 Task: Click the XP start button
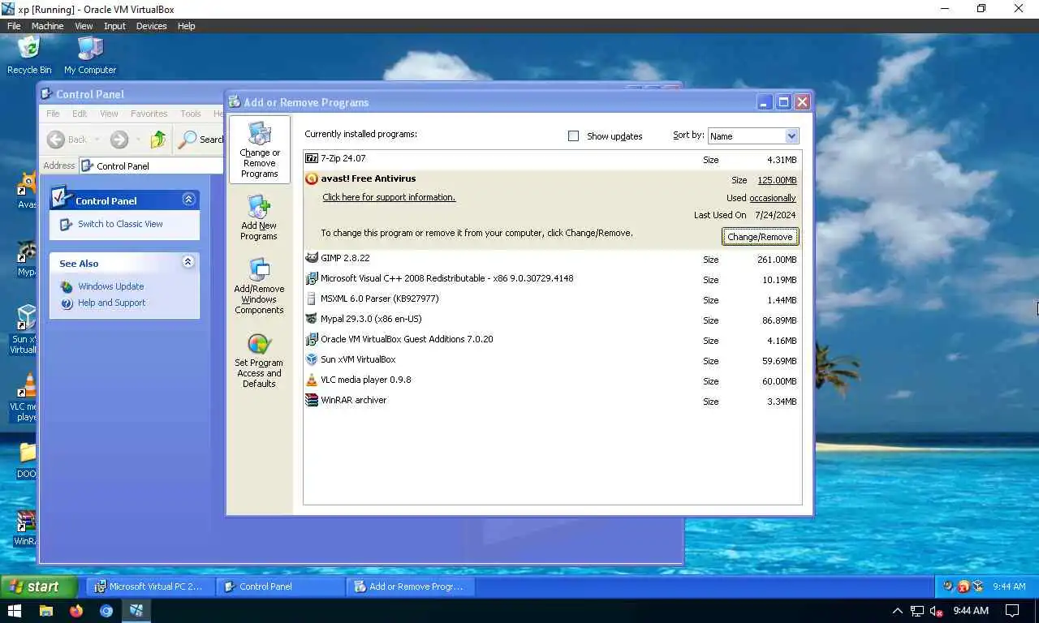pyautogui.click(x=38, y=586)
